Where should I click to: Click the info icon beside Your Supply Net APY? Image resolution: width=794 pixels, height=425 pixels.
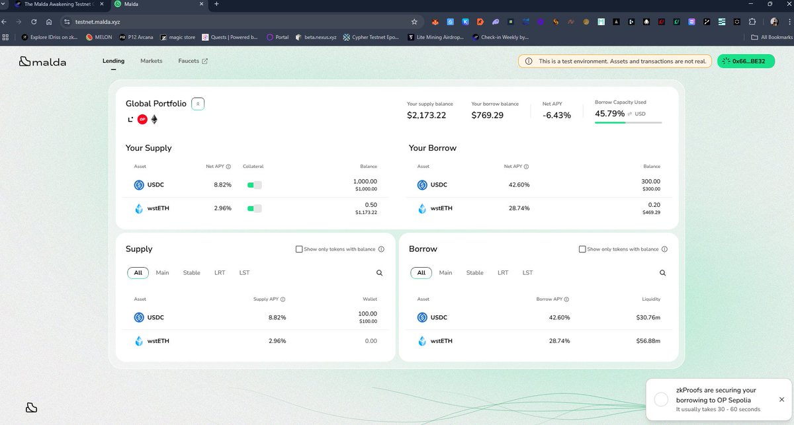pos(228,167)
